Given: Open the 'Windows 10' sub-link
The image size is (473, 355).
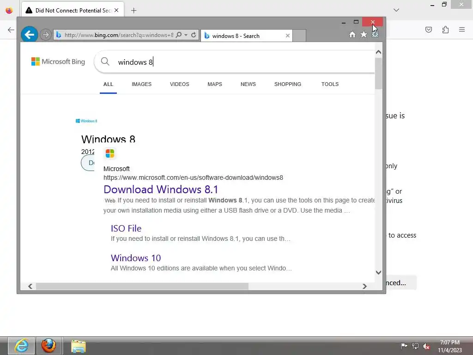Looking at the screenshot, I should [x=136, y=258].
